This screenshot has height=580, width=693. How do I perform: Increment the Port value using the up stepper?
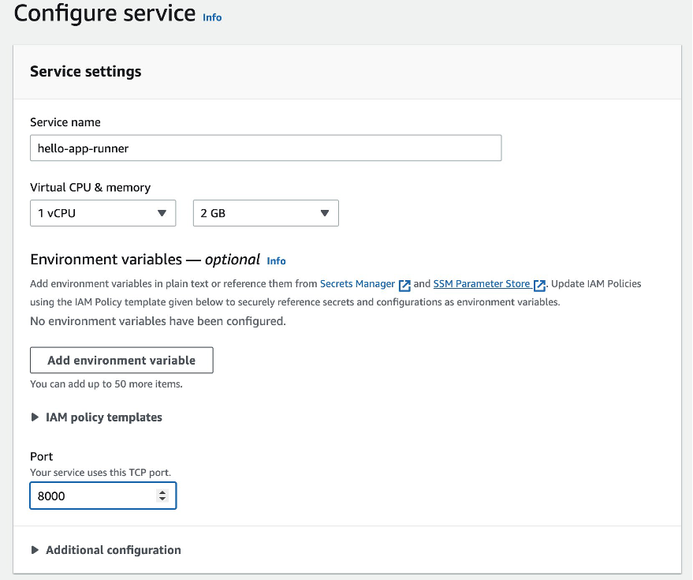coord(163,491)
